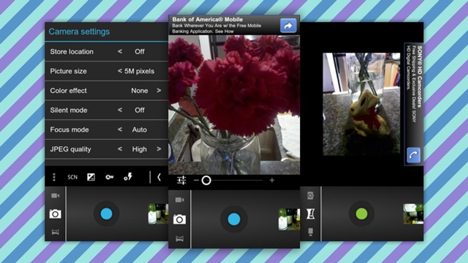Image resolution: width=468 pixels, height=263 pixels.
Task: Select panorama mode in left screen
Action: (x=55, y=232)
